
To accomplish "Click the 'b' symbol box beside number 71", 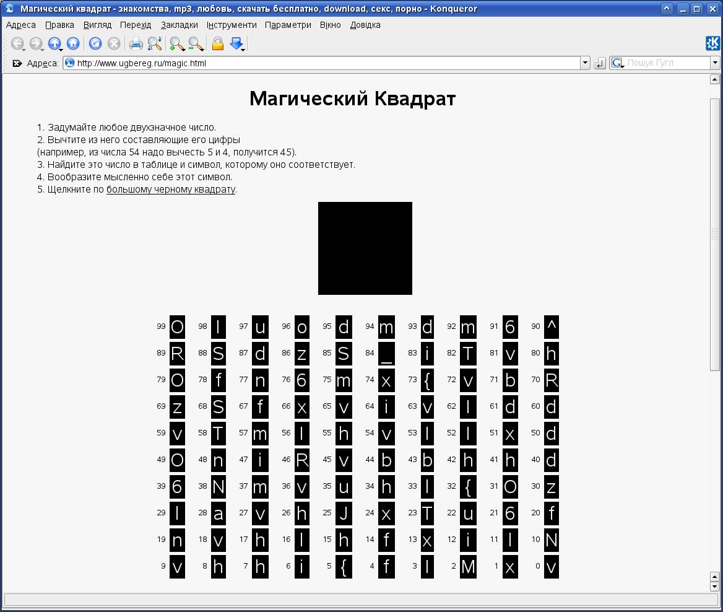I will 510,380.
